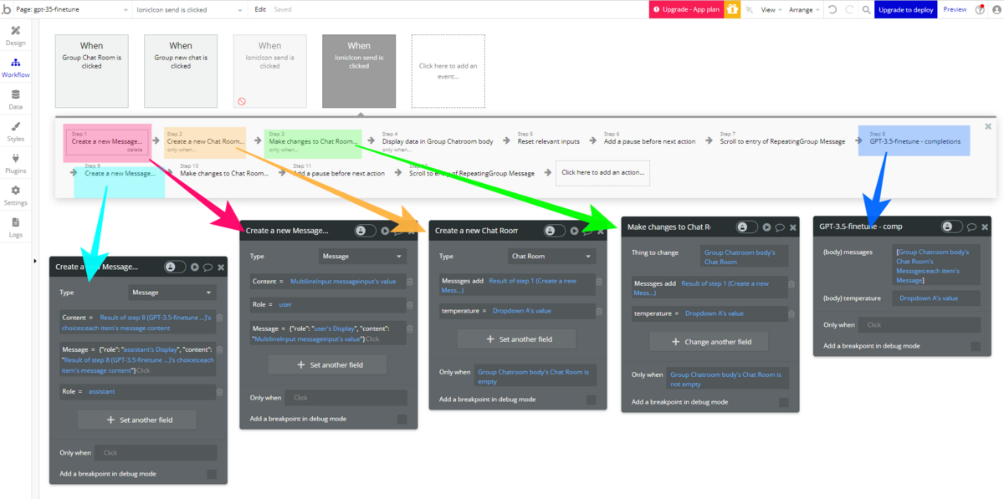
Task: Delete Messsges add field in Create Chat Room panel
Action: point(599,281)
